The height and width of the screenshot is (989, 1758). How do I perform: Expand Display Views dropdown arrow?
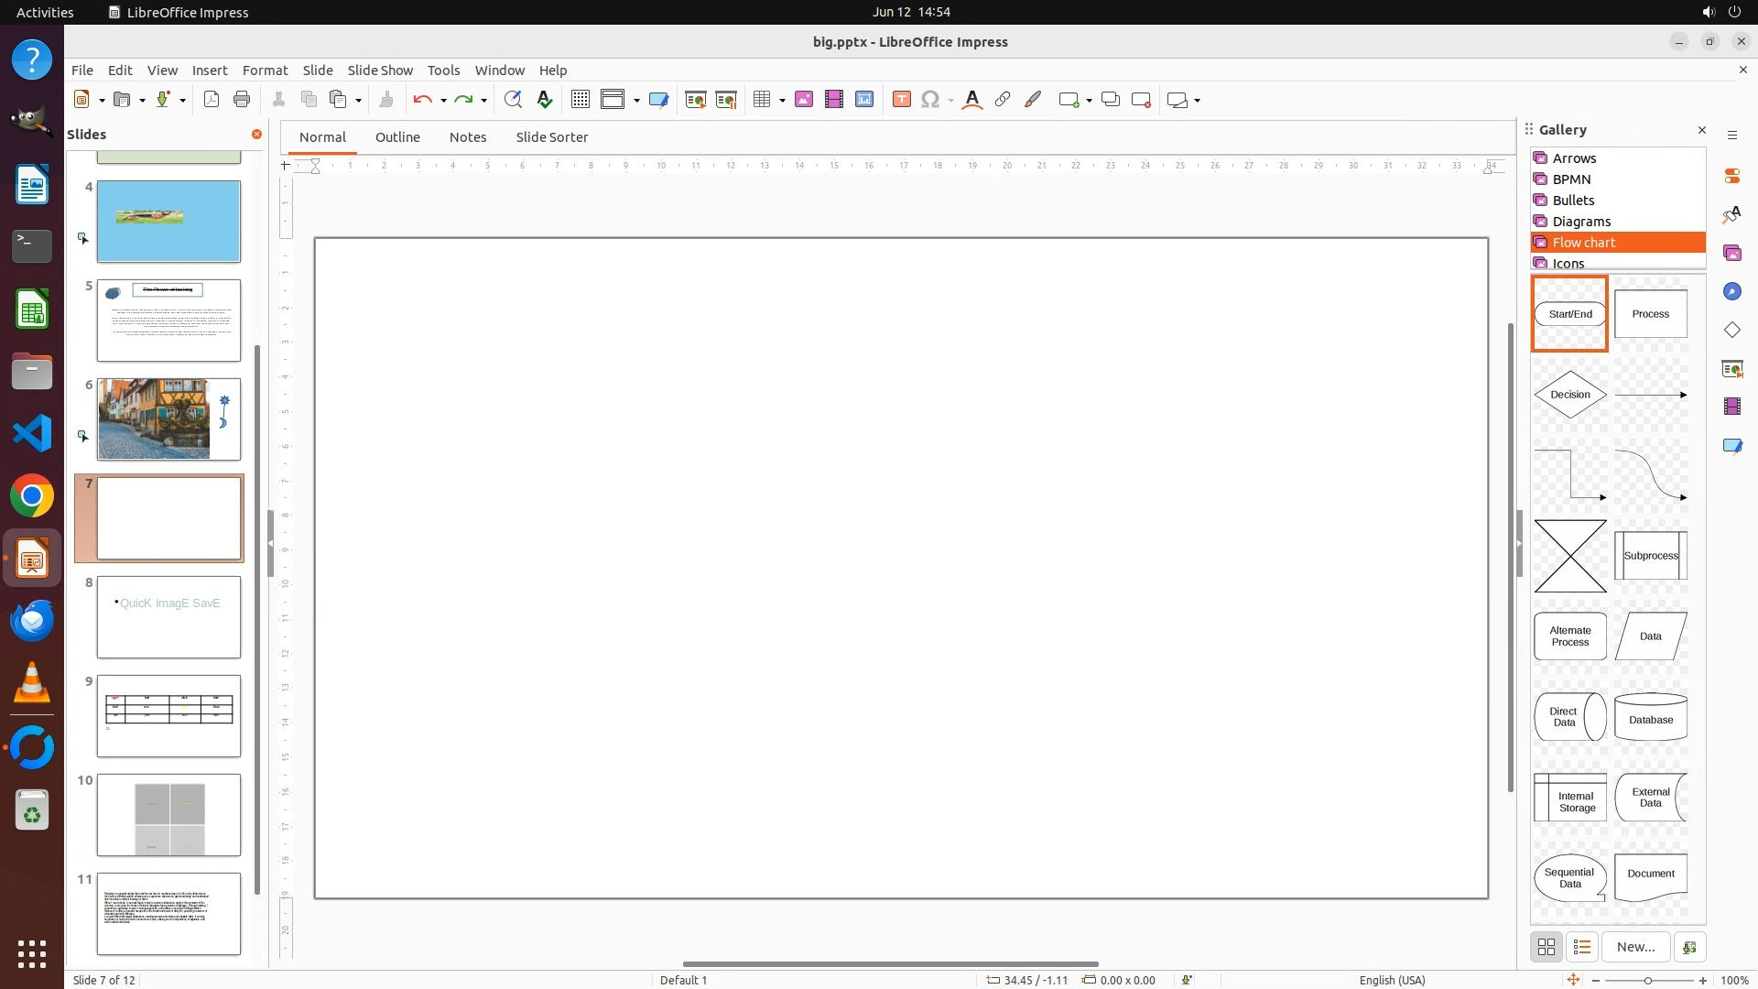(636, 100)
